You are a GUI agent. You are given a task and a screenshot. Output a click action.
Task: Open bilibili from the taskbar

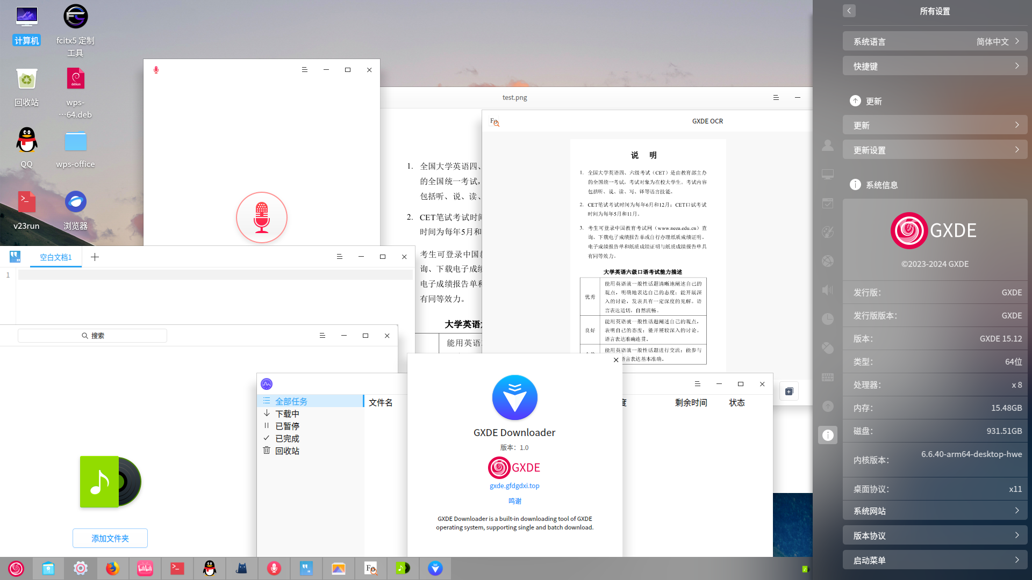click(145, 568)
